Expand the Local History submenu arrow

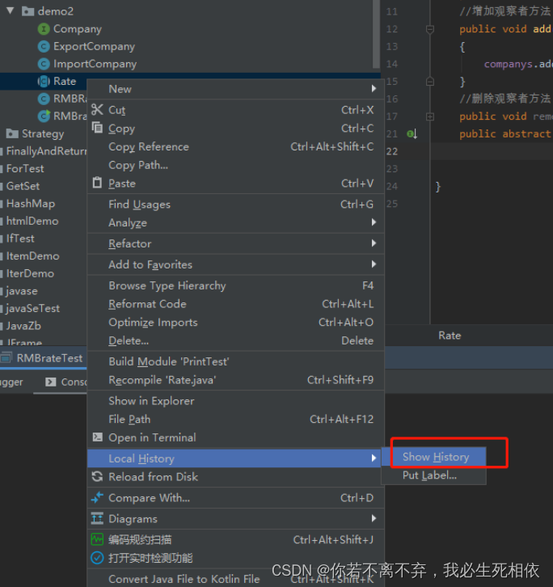[374, 458]
